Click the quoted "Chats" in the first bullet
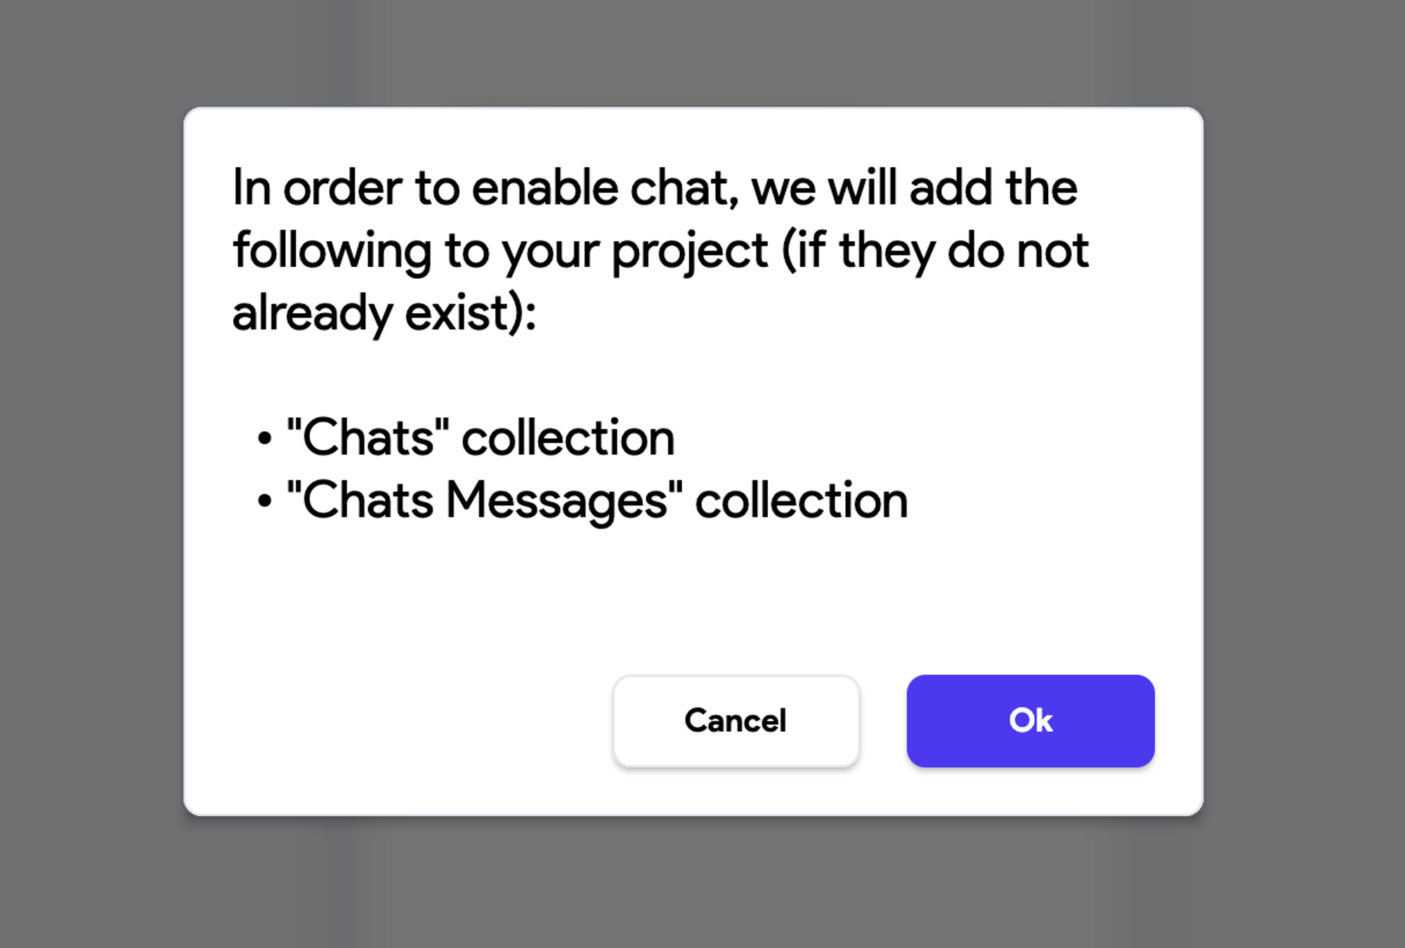This screenshot has height=948, width=1405. click(x=368, y=437)
